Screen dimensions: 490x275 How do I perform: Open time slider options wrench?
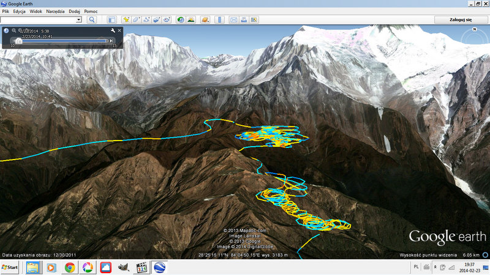(x=113, y=30)
